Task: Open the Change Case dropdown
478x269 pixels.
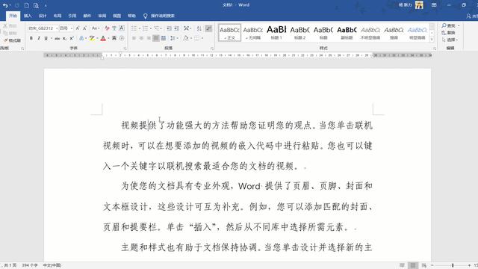Action: click(96, 28)
